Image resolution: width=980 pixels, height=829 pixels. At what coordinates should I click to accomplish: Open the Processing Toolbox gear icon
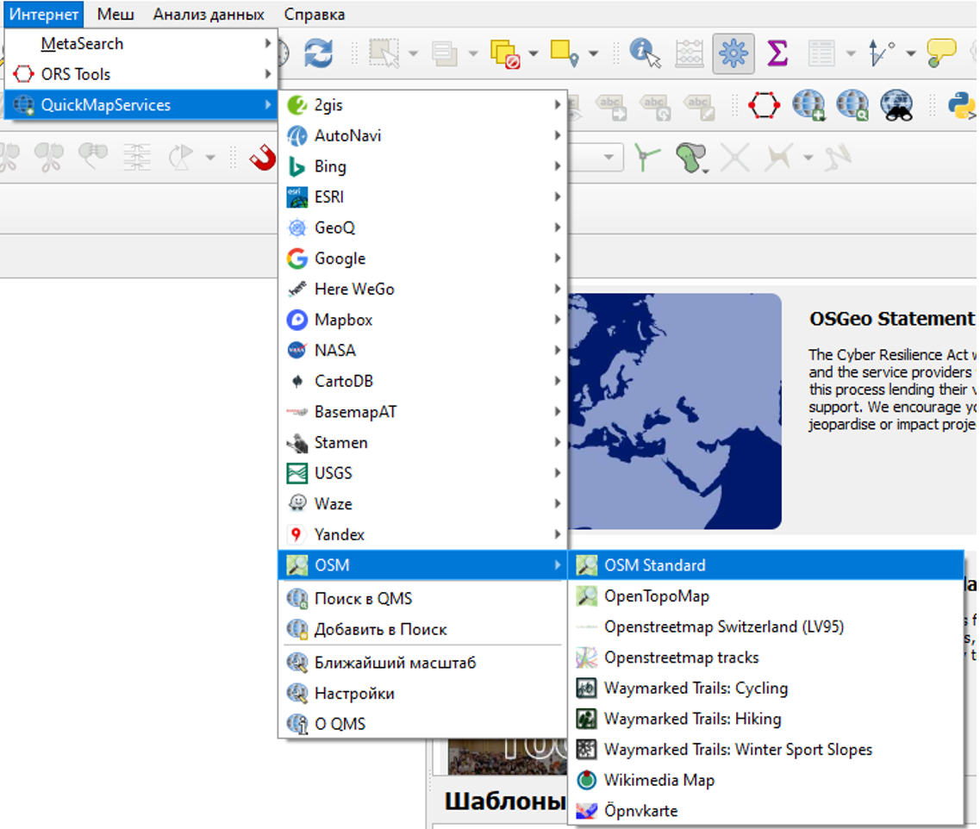[x=733, y=53]
